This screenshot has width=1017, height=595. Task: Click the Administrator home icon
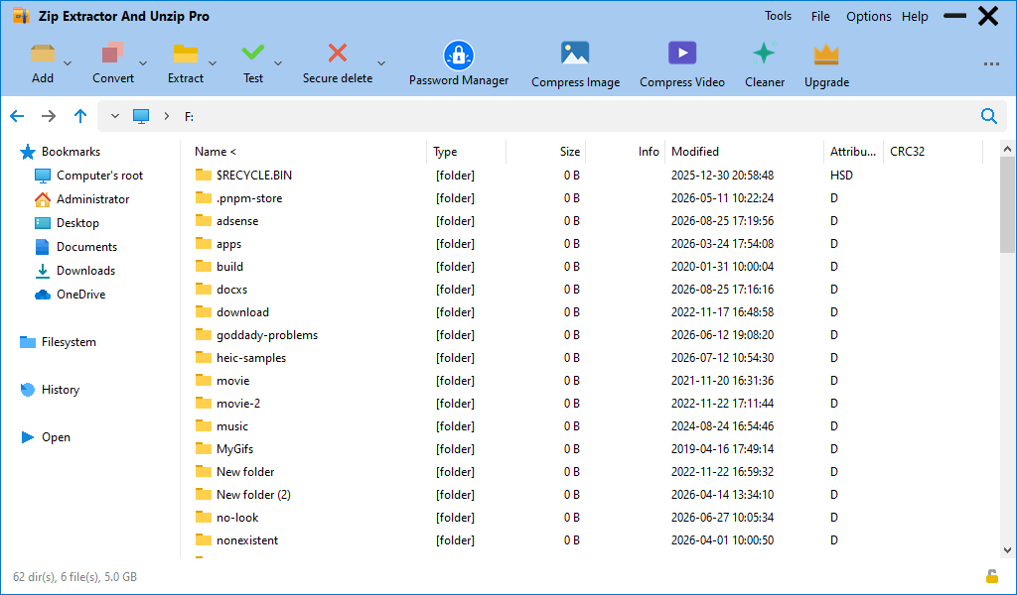point(42,199)
